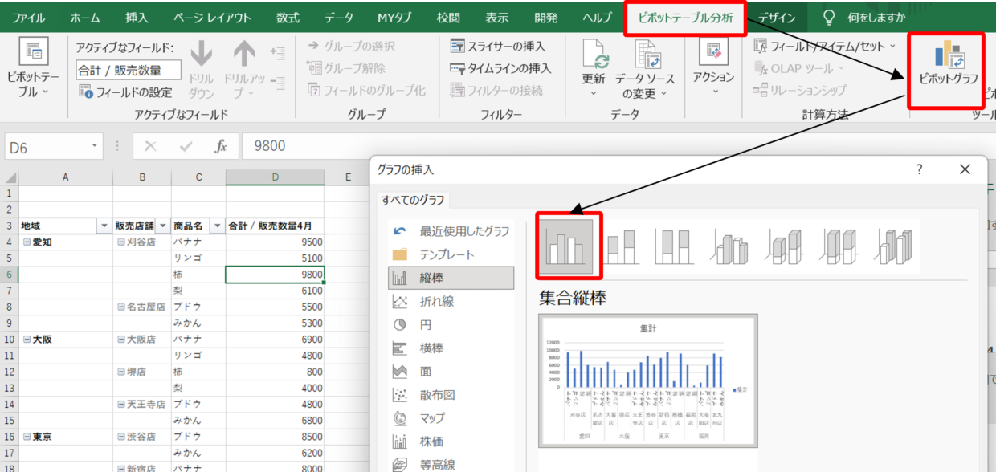The image size is (996, 472).
Task: Click the formula bar showing 9800
Action: click(618, 146)
